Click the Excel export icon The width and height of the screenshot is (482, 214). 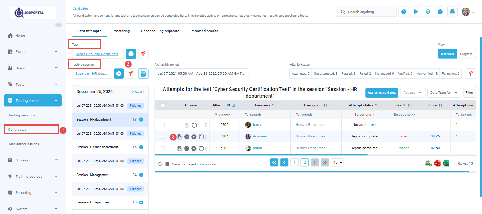[446, 164]
